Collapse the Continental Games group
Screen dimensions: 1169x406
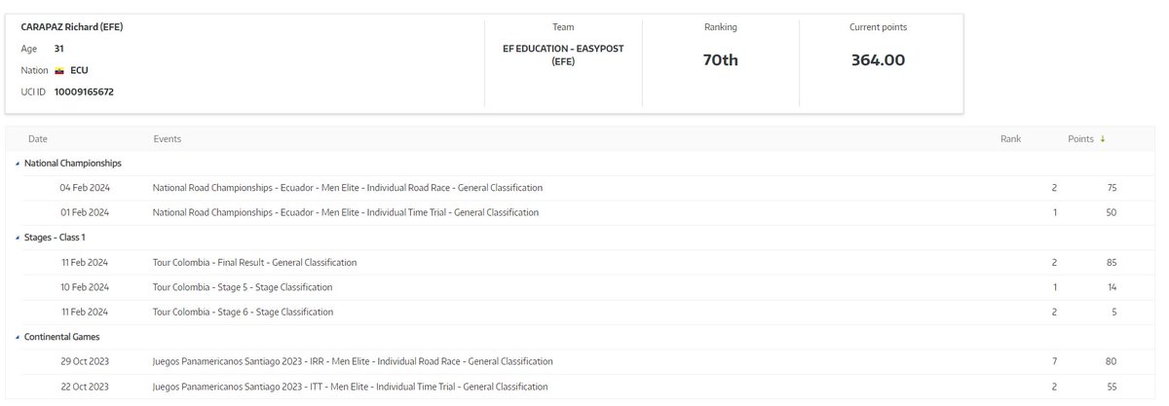tap(17, 337)
